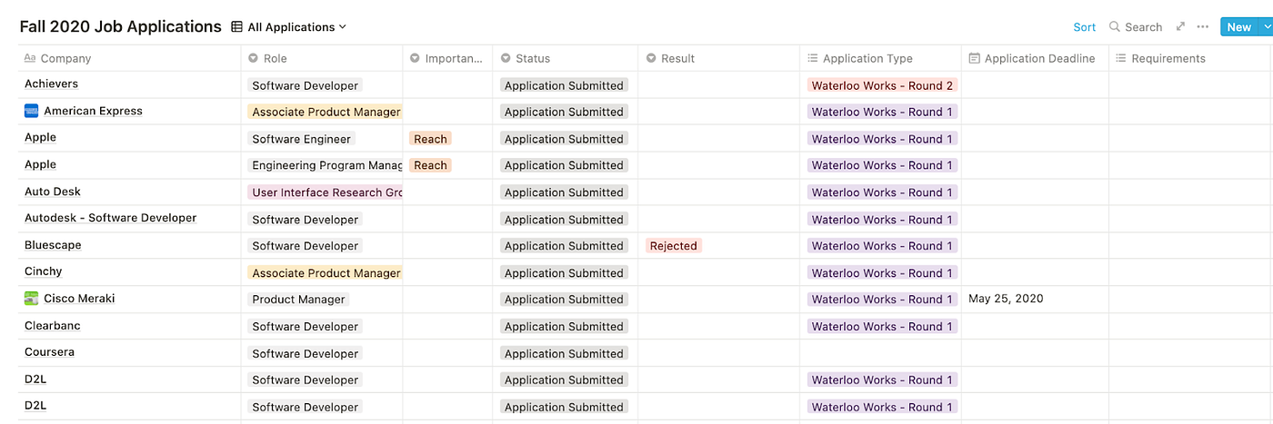Click the User Interface Research role tag

pyautogui.click(x=326, y=192)
